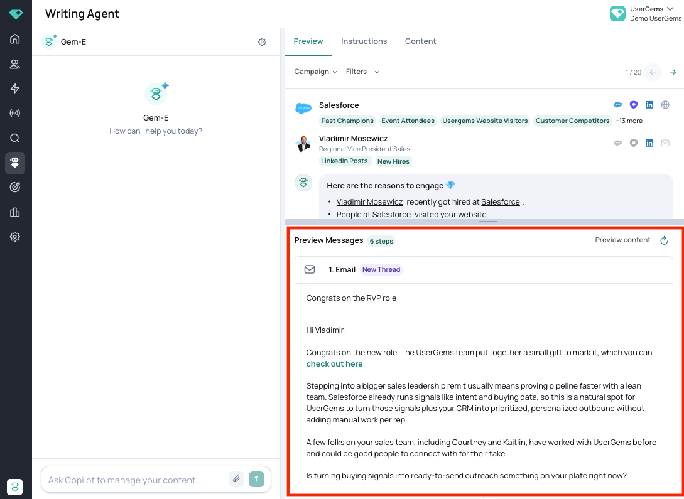Open the Contacts people icon in sidebar
684x499 pixels.
coord(15,64)
